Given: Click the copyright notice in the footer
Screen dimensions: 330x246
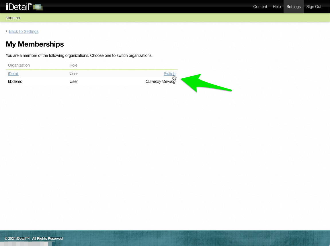Looking at the screenshot, I should point(34,239).
